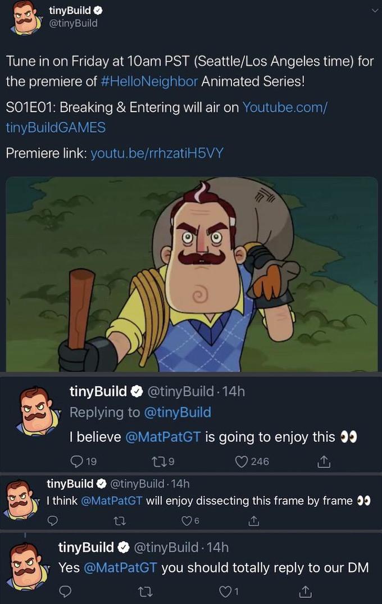This screenshot has height=604, width=382.
Task: Open the youtu.be premiere link
Action: click(157, 153)
